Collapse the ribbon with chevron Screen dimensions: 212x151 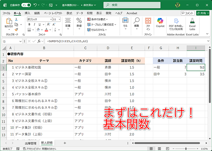pyautogui.click(x=207, y=34)
